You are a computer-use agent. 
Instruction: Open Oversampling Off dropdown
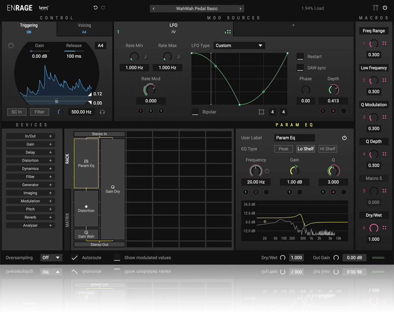(x=51, y=258)
